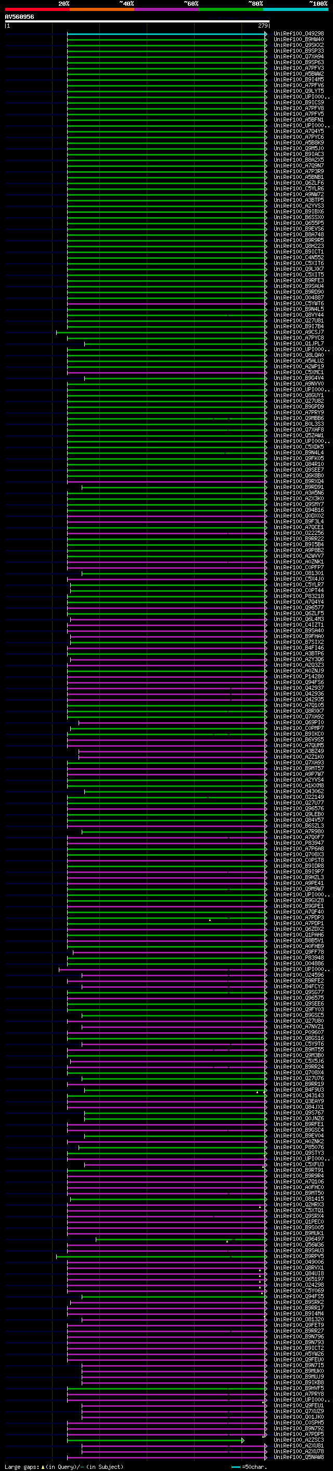The width and height of the screenshot is (333, 1471).
Task: Click the UniRef100_B7SIX2 entry
Action: [298, 642]
